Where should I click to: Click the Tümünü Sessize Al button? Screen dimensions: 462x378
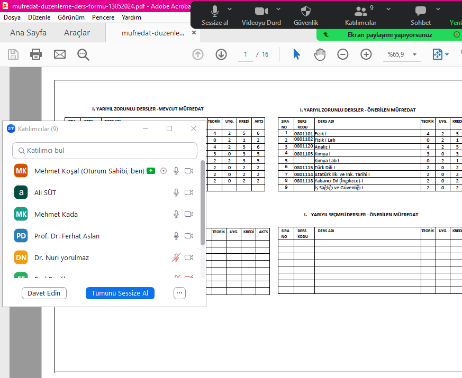pos(120,293)
